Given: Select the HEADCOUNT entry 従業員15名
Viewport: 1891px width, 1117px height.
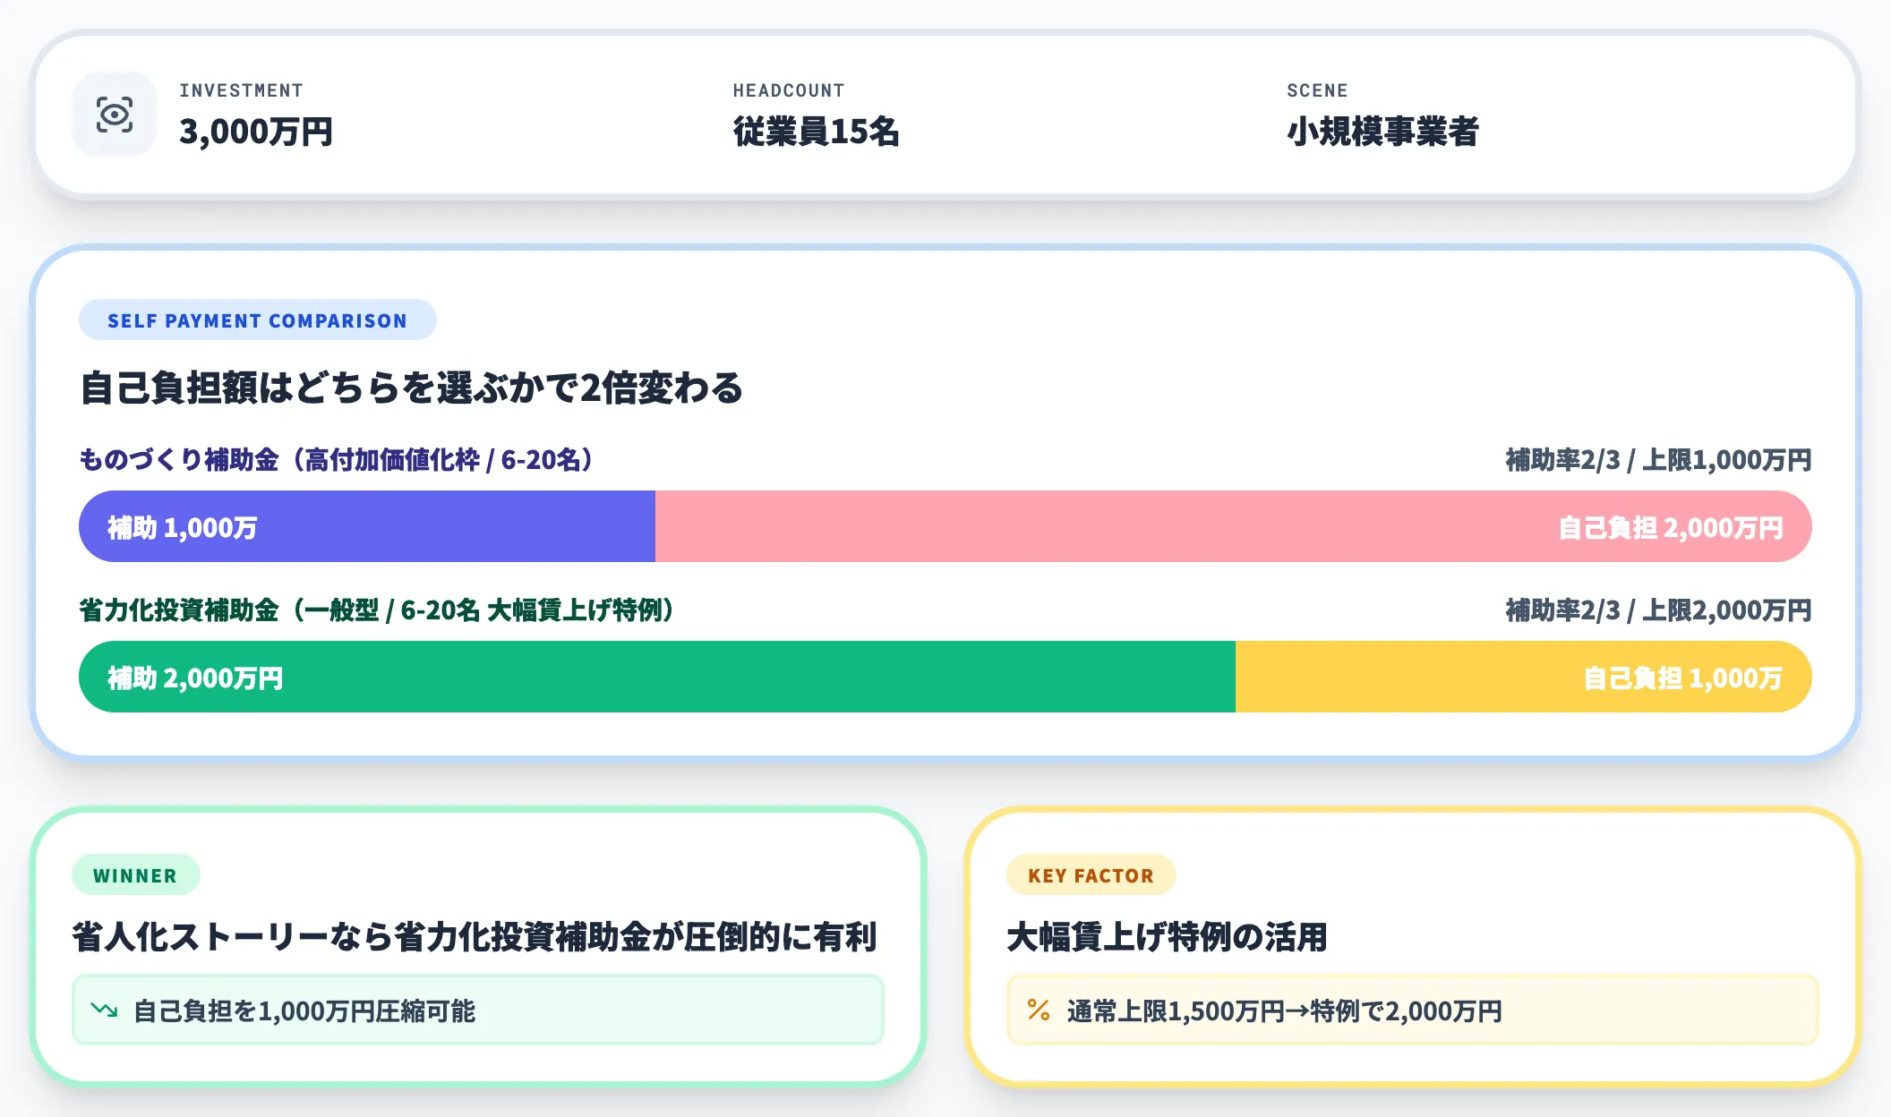Looking at the screenshot, I should pos(816,132).
